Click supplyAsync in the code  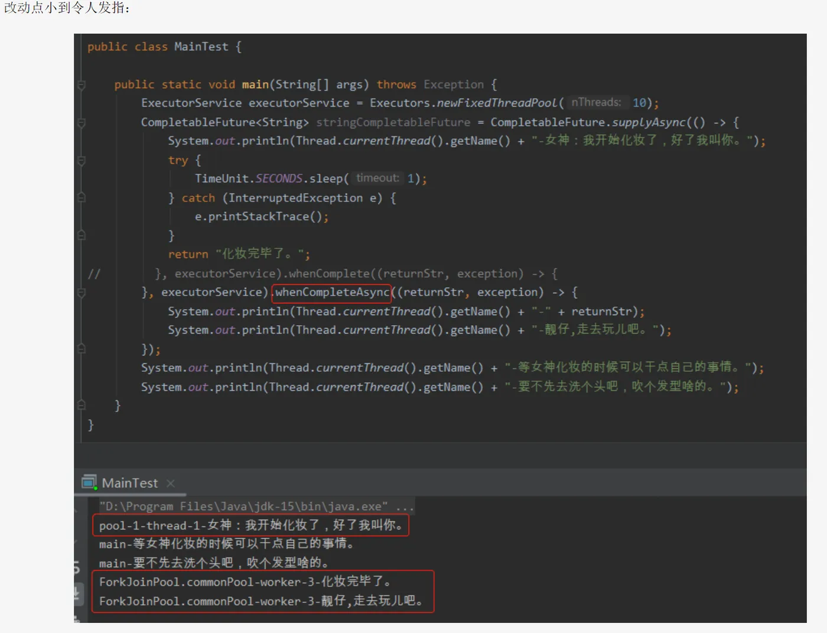pyautogui.click(x=649, y=122)
